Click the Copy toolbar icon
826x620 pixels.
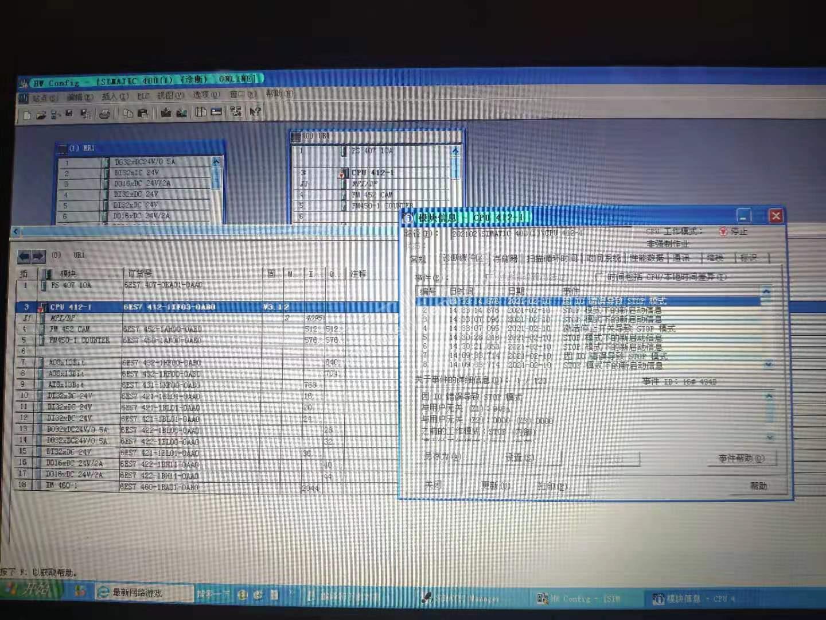(128, 114)
